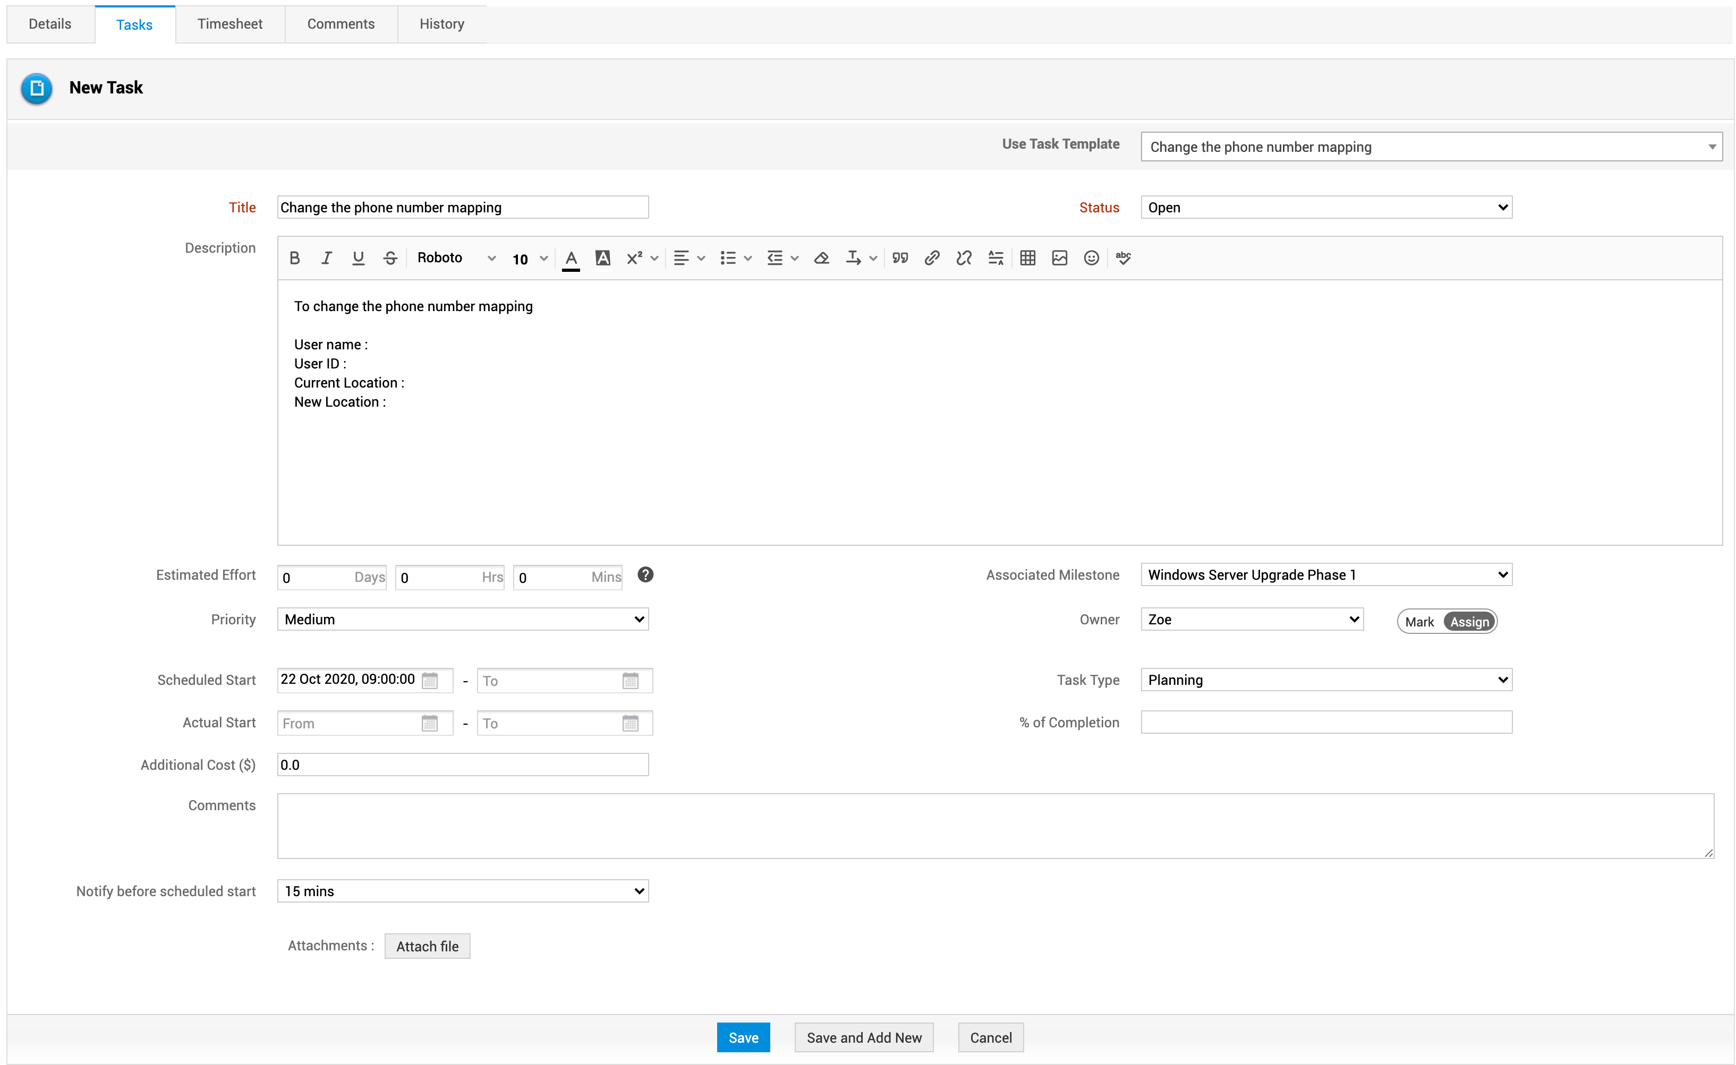
Task: Open Scheduled Start calendar picker
Action: pyautogui.click(x=430, y=681)
